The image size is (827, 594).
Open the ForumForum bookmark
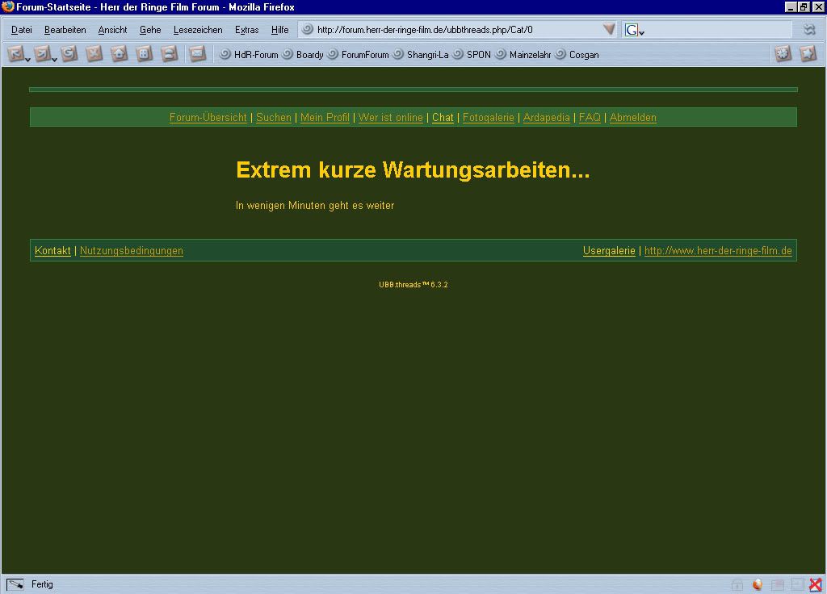point(358,54)
